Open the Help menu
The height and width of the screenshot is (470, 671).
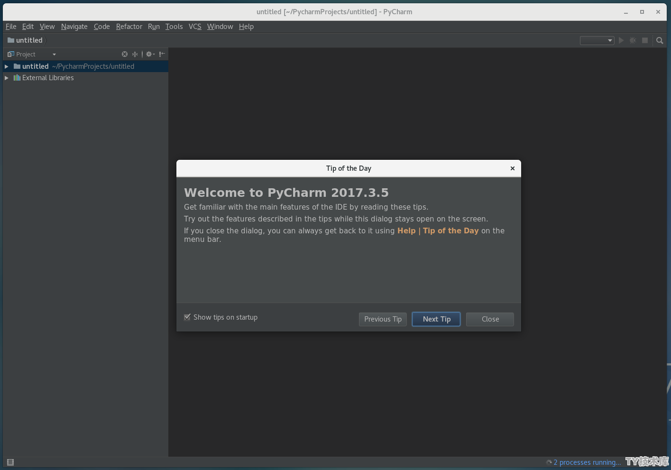[x=246, y=27]
